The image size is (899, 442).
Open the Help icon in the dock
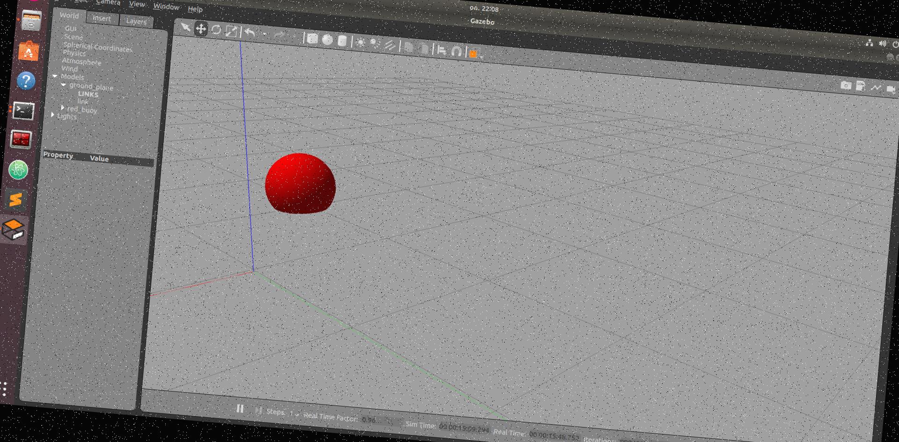26,81
